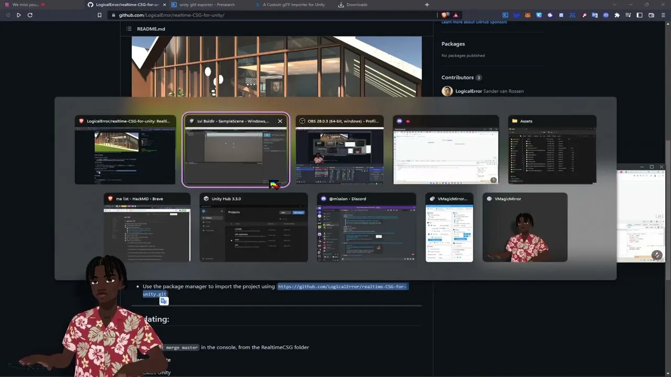This screenshot has width=671, height=377.
Task: Click the Brave icon on ma list HackMD title
Action: (x=110, y=199)
